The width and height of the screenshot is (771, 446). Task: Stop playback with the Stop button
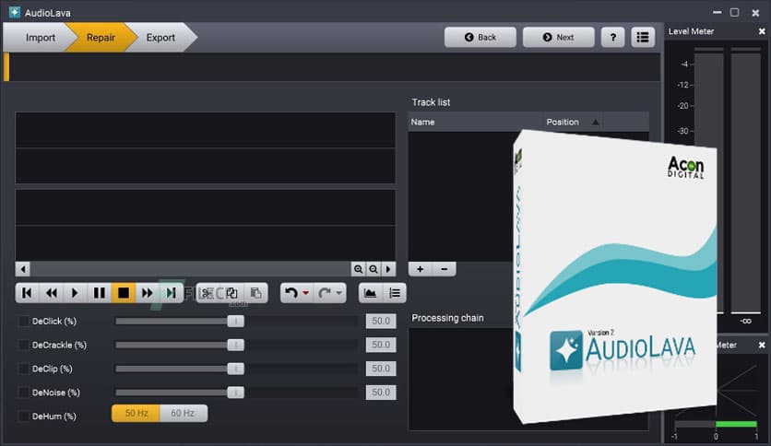pyautogui.click(x=123, y=293)
